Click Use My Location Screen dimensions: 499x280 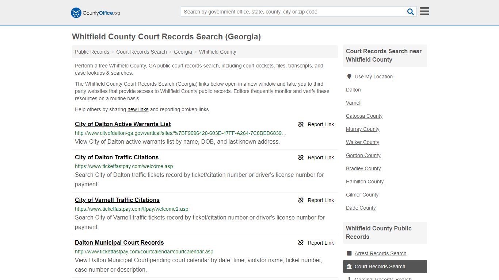point(373,77)
